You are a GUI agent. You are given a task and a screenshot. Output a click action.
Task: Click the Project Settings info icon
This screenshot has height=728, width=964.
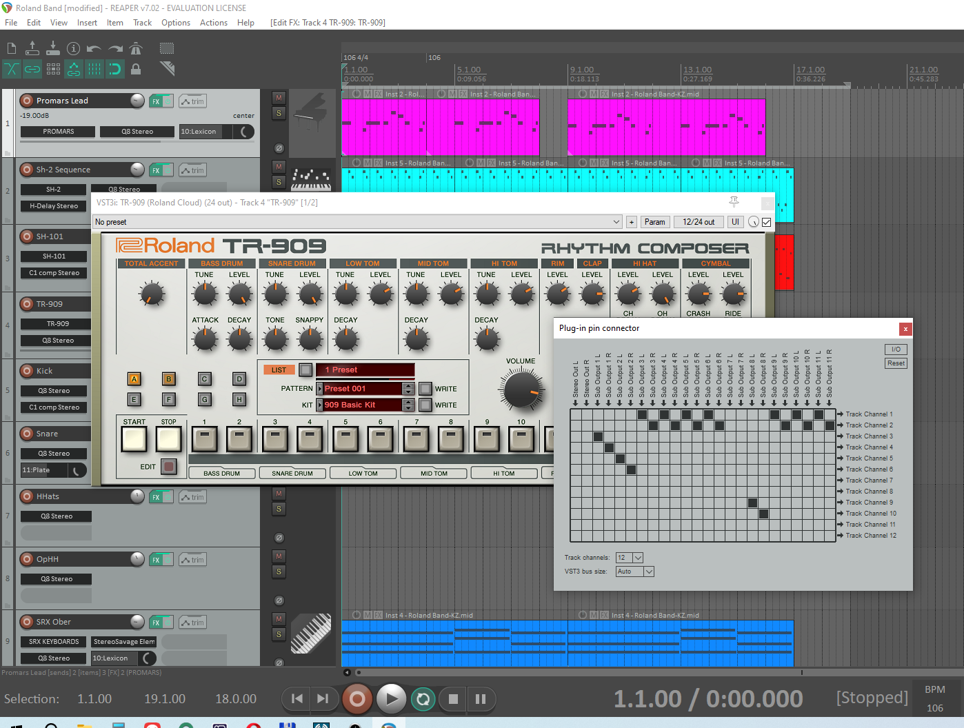[x=74, y=48]
